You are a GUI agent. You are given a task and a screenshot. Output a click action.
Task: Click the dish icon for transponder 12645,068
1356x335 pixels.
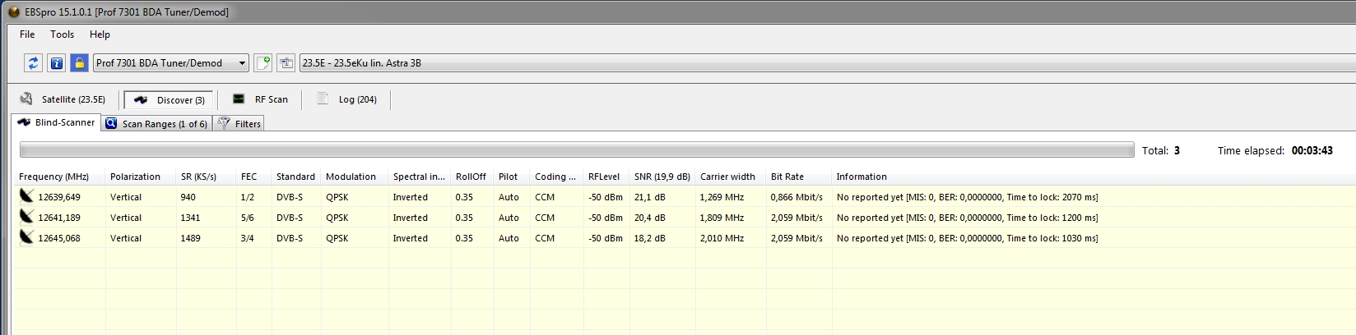(26, 237)
